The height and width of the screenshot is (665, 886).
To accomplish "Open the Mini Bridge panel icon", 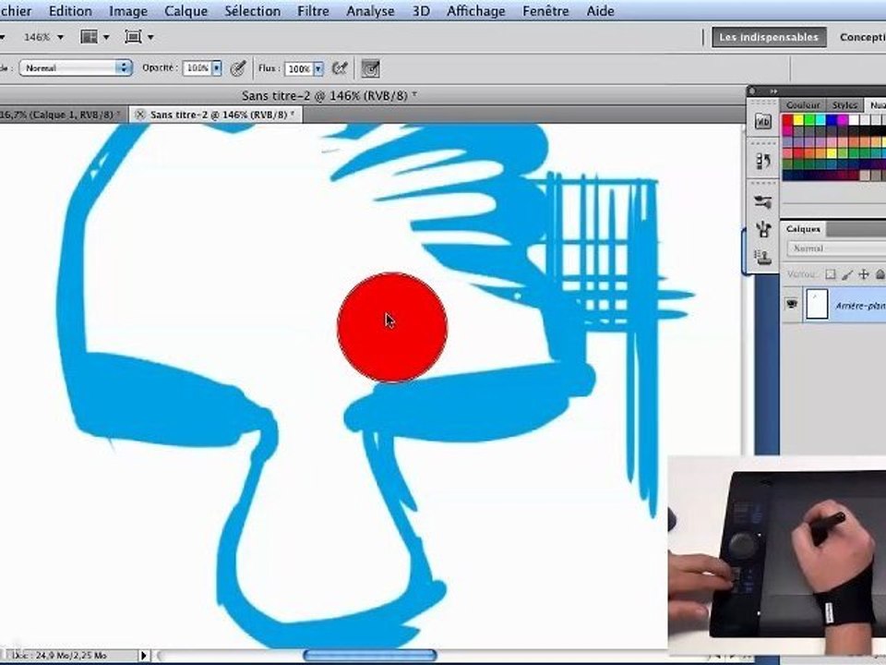I will tap(763, 121).
